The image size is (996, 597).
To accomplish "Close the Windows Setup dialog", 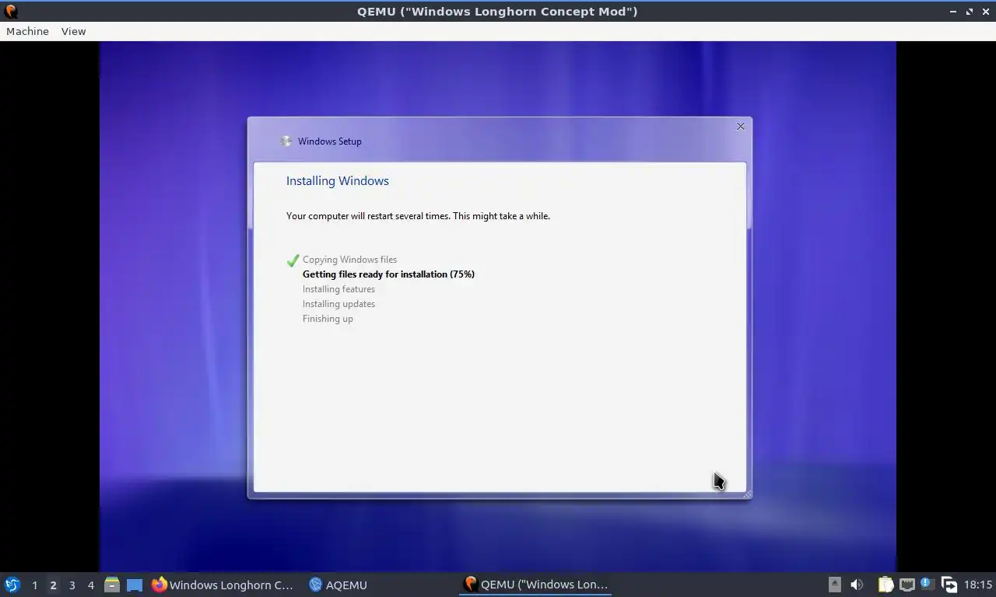I will [741, 126].
